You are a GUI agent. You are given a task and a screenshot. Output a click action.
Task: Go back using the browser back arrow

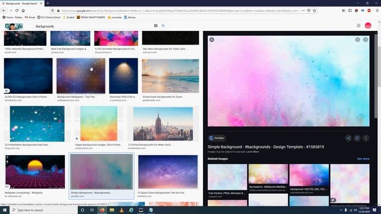point(4,11)
